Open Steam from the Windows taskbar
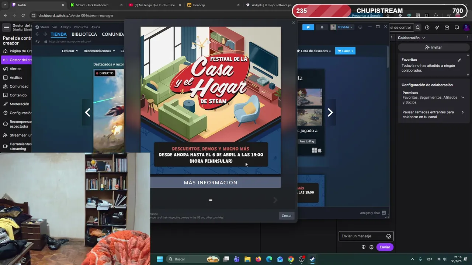Image resolution: width=472 pixels, height=265 pixels. click(312, 259)
